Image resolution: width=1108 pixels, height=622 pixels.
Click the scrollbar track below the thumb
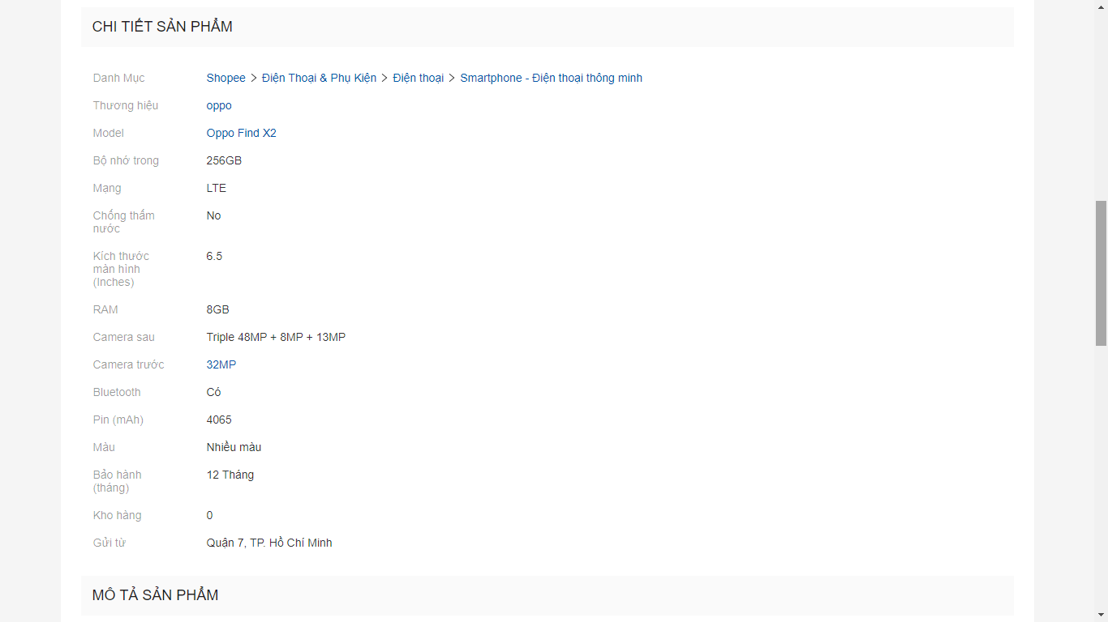pyautogui.click(x=1101, y=478)
